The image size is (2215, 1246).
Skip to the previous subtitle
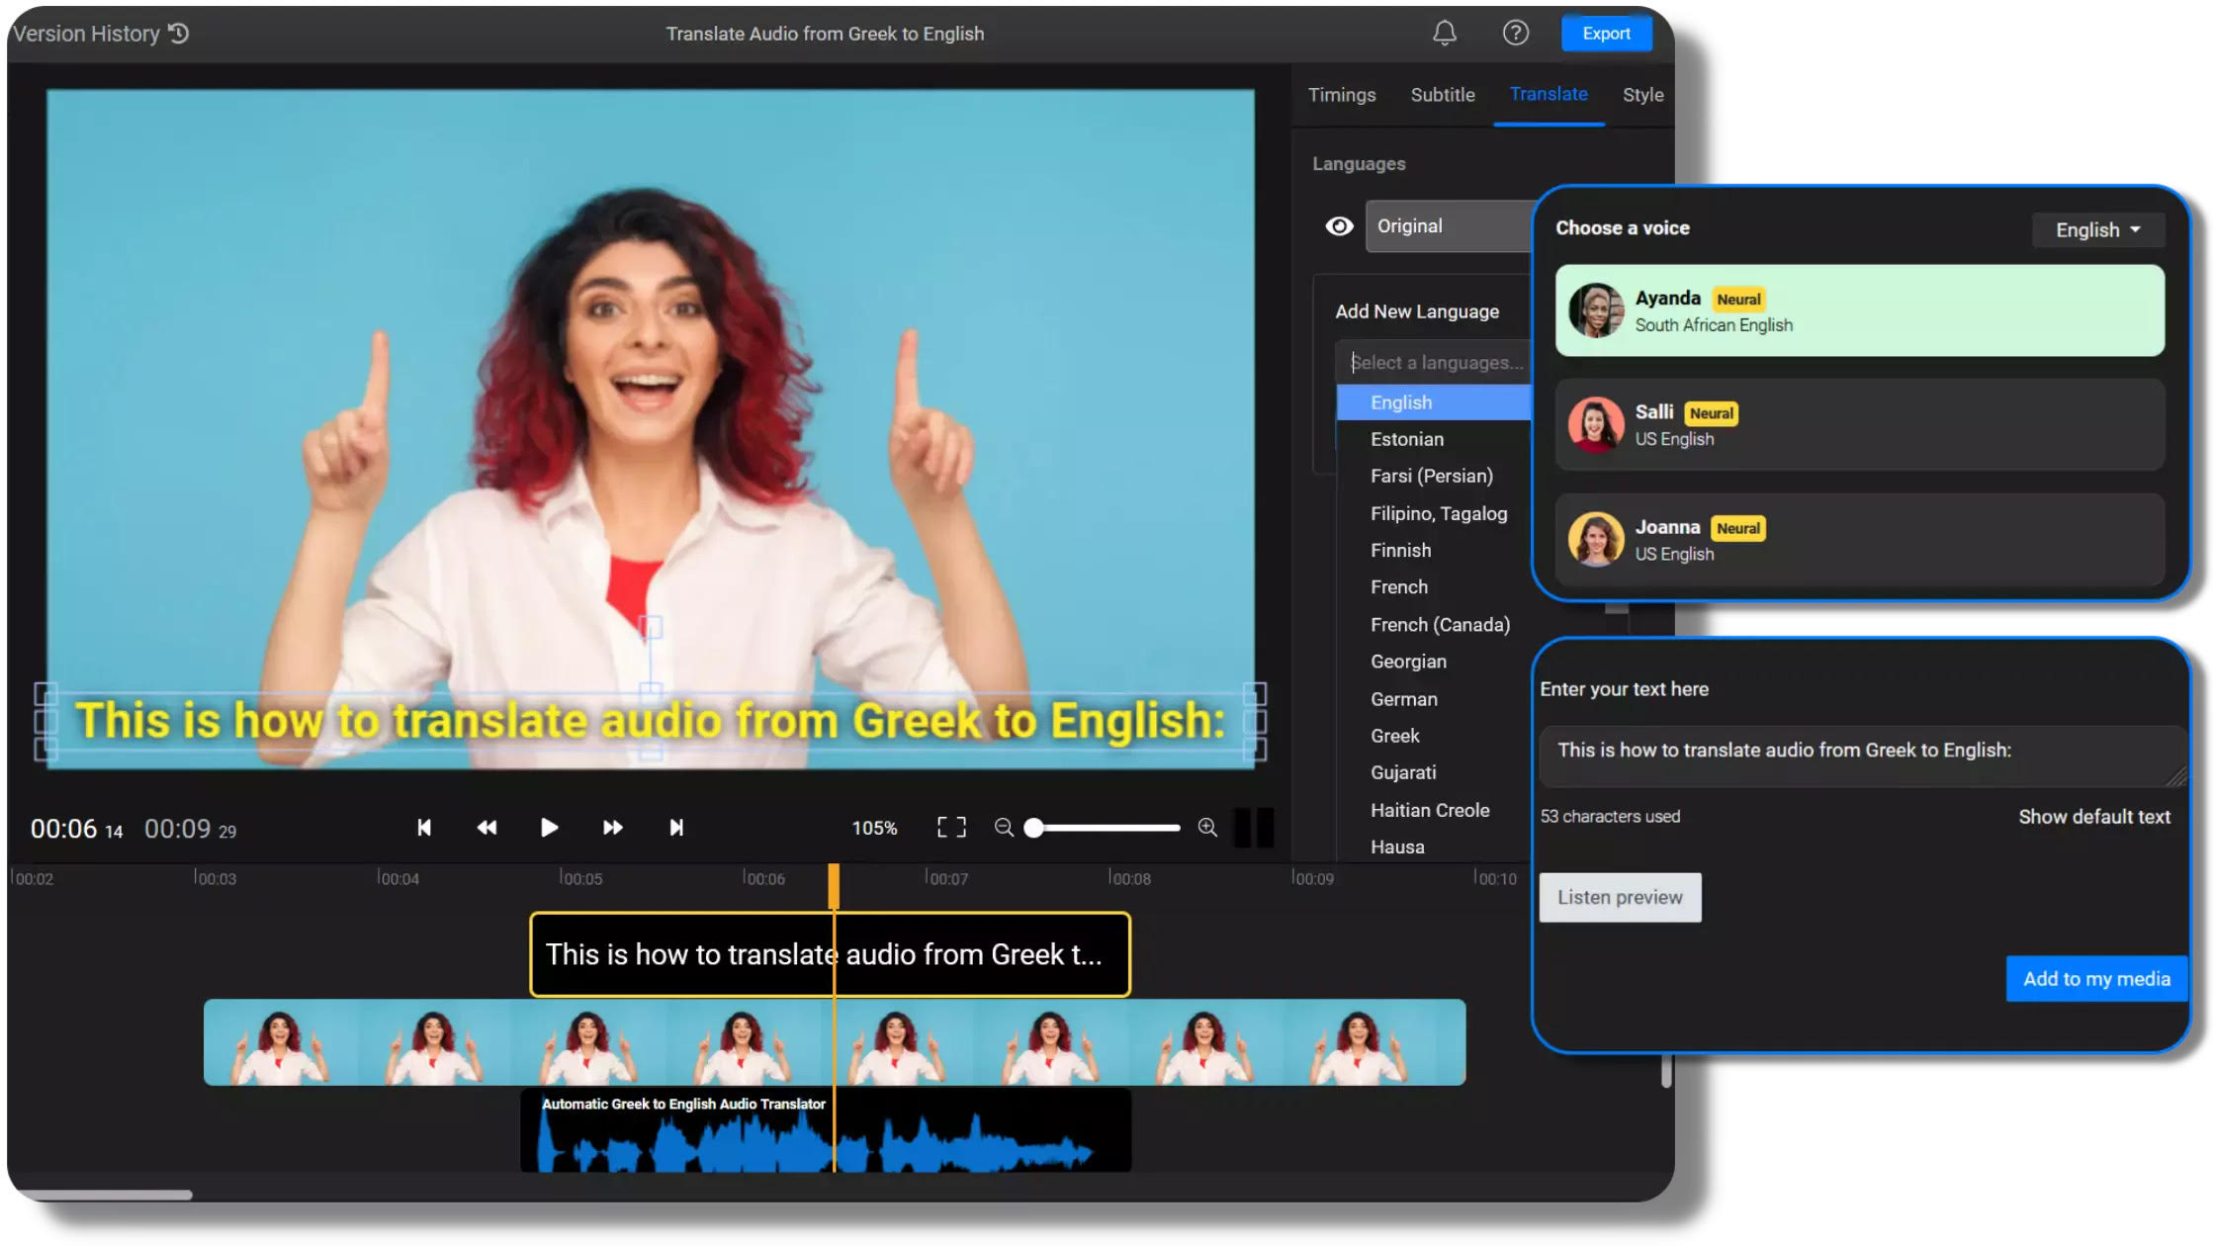[x=424, y=828]
